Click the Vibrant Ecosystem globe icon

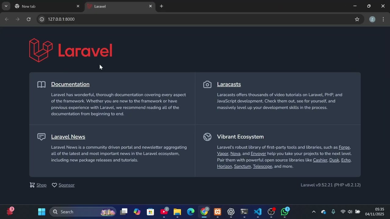pos(207,137)
